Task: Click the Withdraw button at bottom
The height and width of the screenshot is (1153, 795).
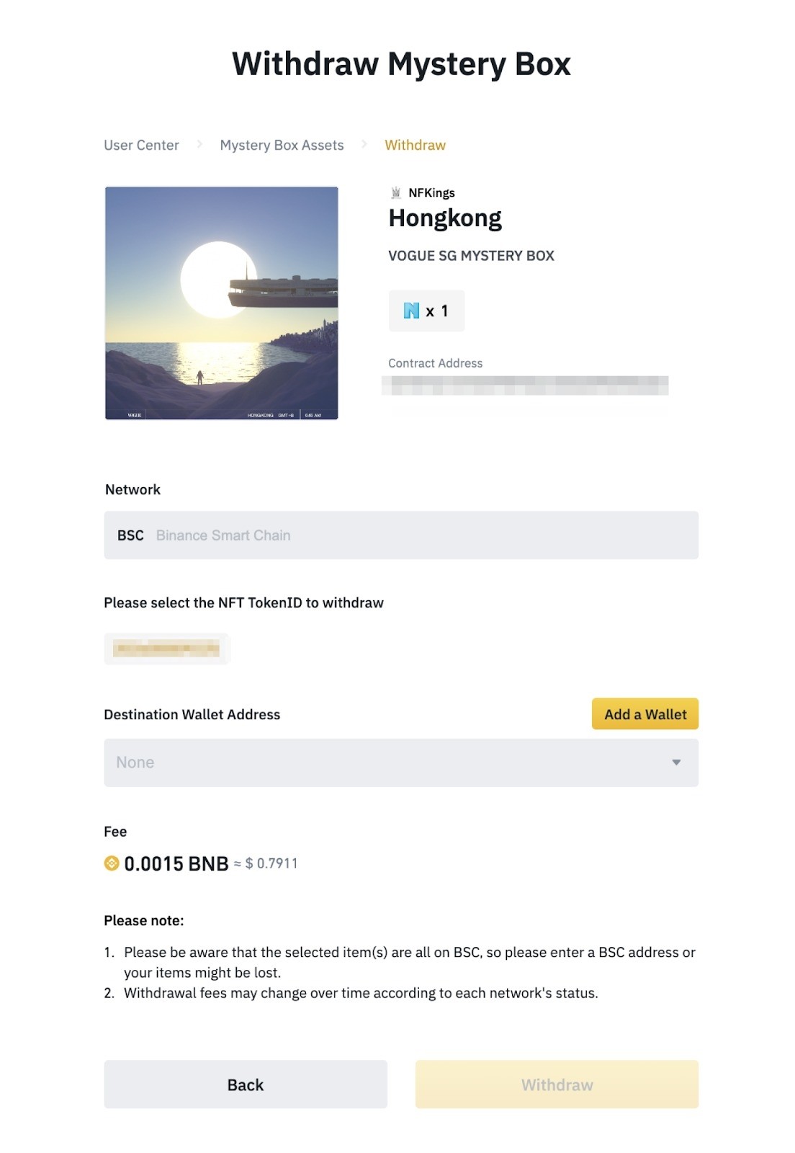Action: pos(557,1085)
